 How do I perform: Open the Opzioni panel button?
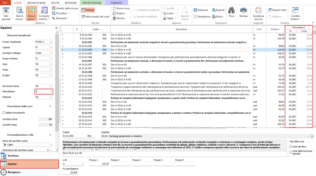(29, 164)
